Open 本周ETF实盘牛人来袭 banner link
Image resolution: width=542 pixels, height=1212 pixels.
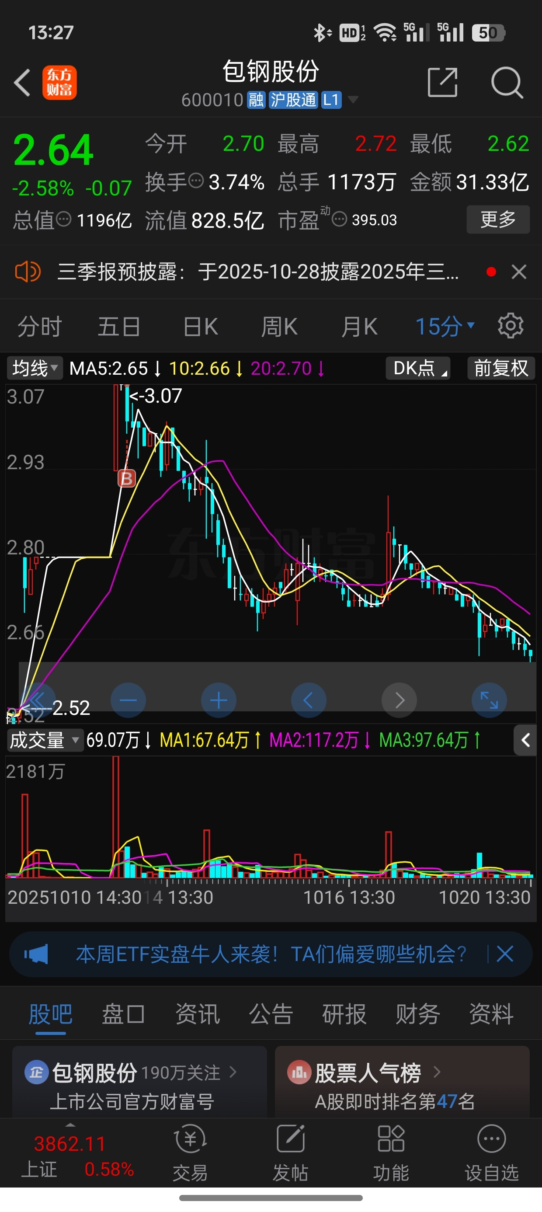[271, 954]
